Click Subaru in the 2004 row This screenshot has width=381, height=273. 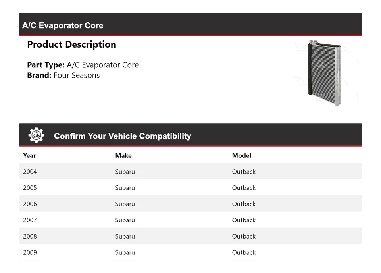(x=125, y=172)
